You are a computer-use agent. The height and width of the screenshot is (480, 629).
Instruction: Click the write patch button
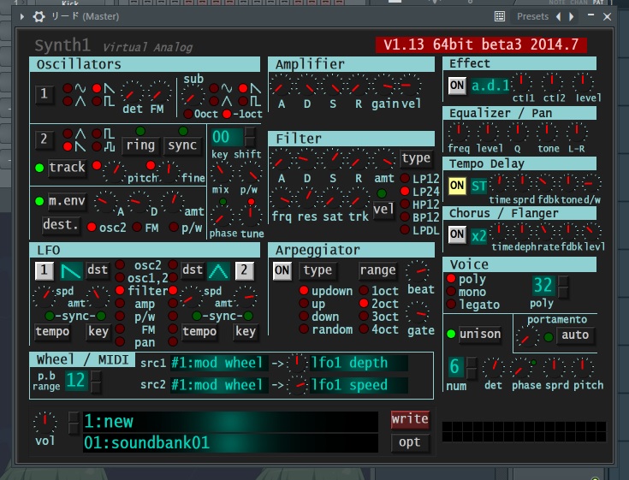pos(410,419)
